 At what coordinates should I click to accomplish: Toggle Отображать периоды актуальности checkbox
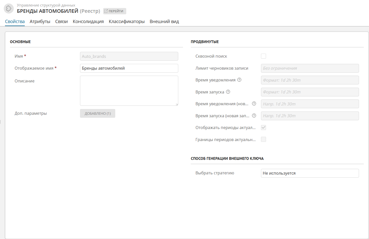(263, 128)
